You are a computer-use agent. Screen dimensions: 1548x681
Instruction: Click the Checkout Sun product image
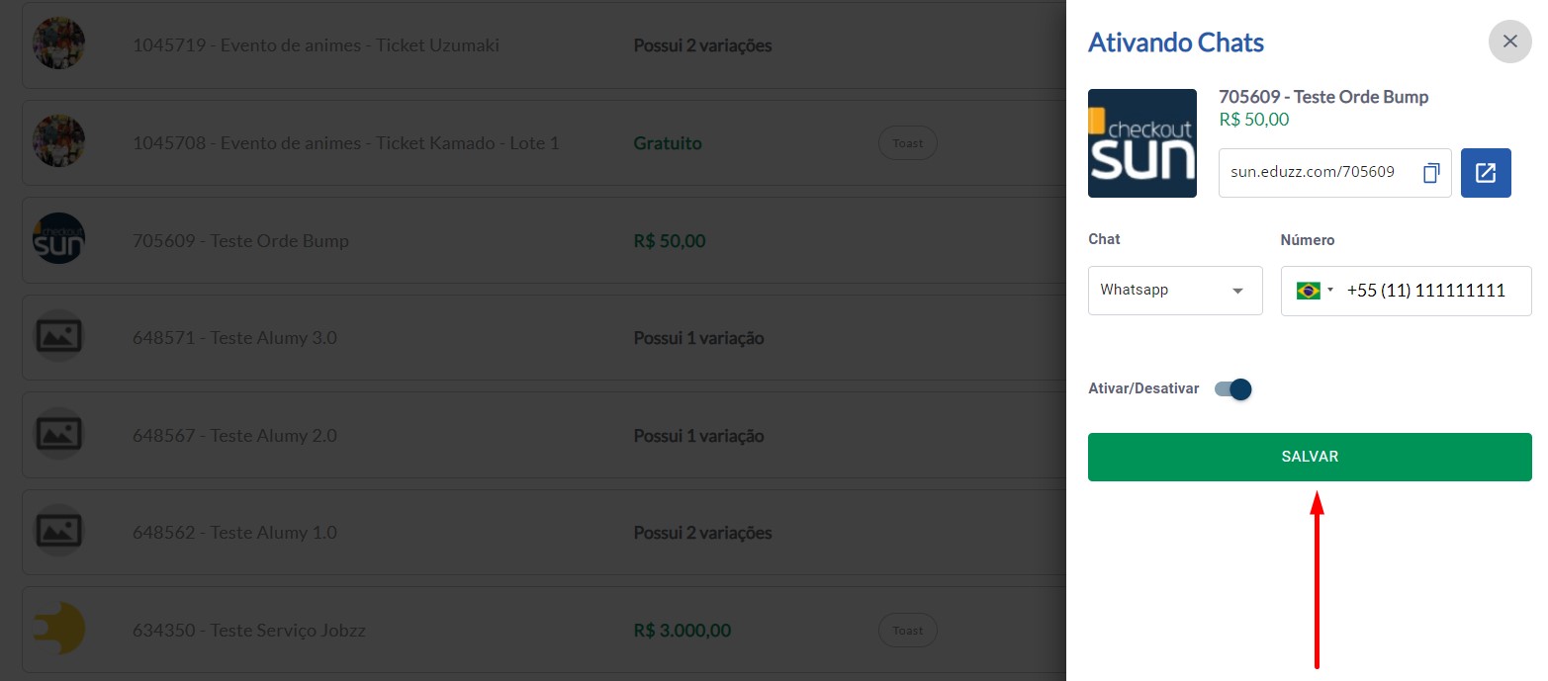[1142, 143]
